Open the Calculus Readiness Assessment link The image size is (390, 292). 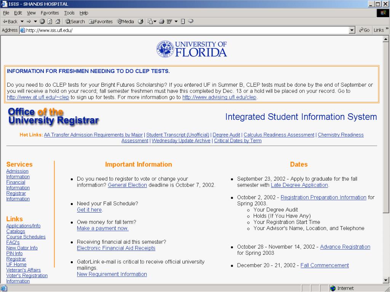pyautogui.click(x=279, y=135)
